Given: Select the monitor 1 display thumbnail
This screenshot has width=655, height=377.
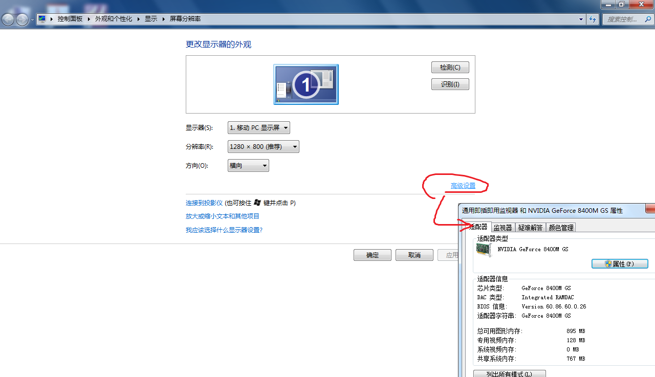Looking at the screenshot, I should 306,84.
